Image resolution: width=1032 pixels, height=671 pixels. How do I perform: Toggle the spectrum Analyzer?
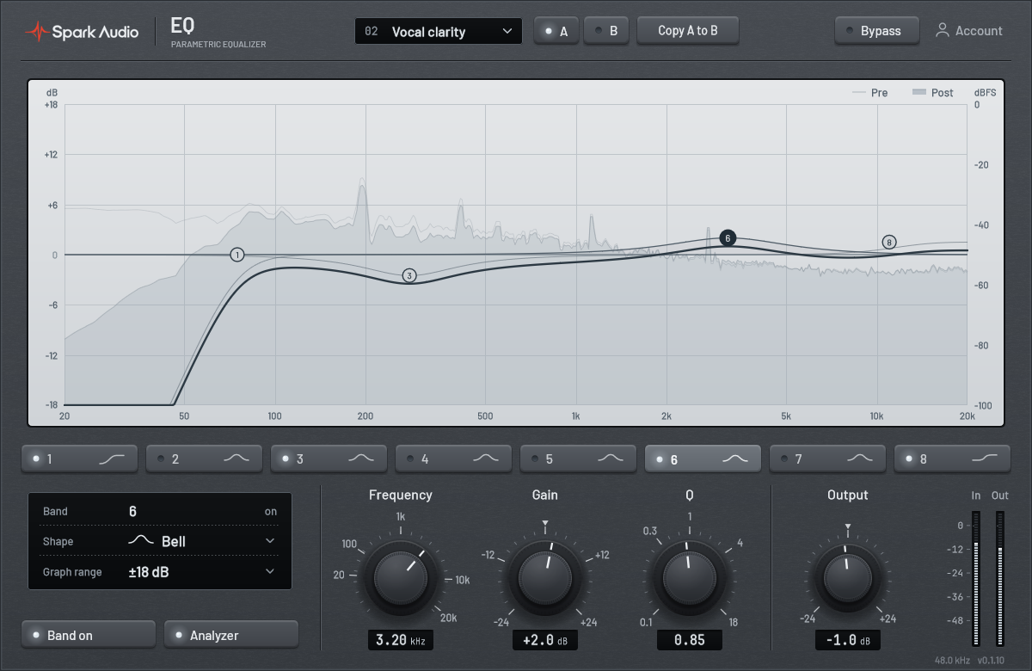tap(231, 635)
